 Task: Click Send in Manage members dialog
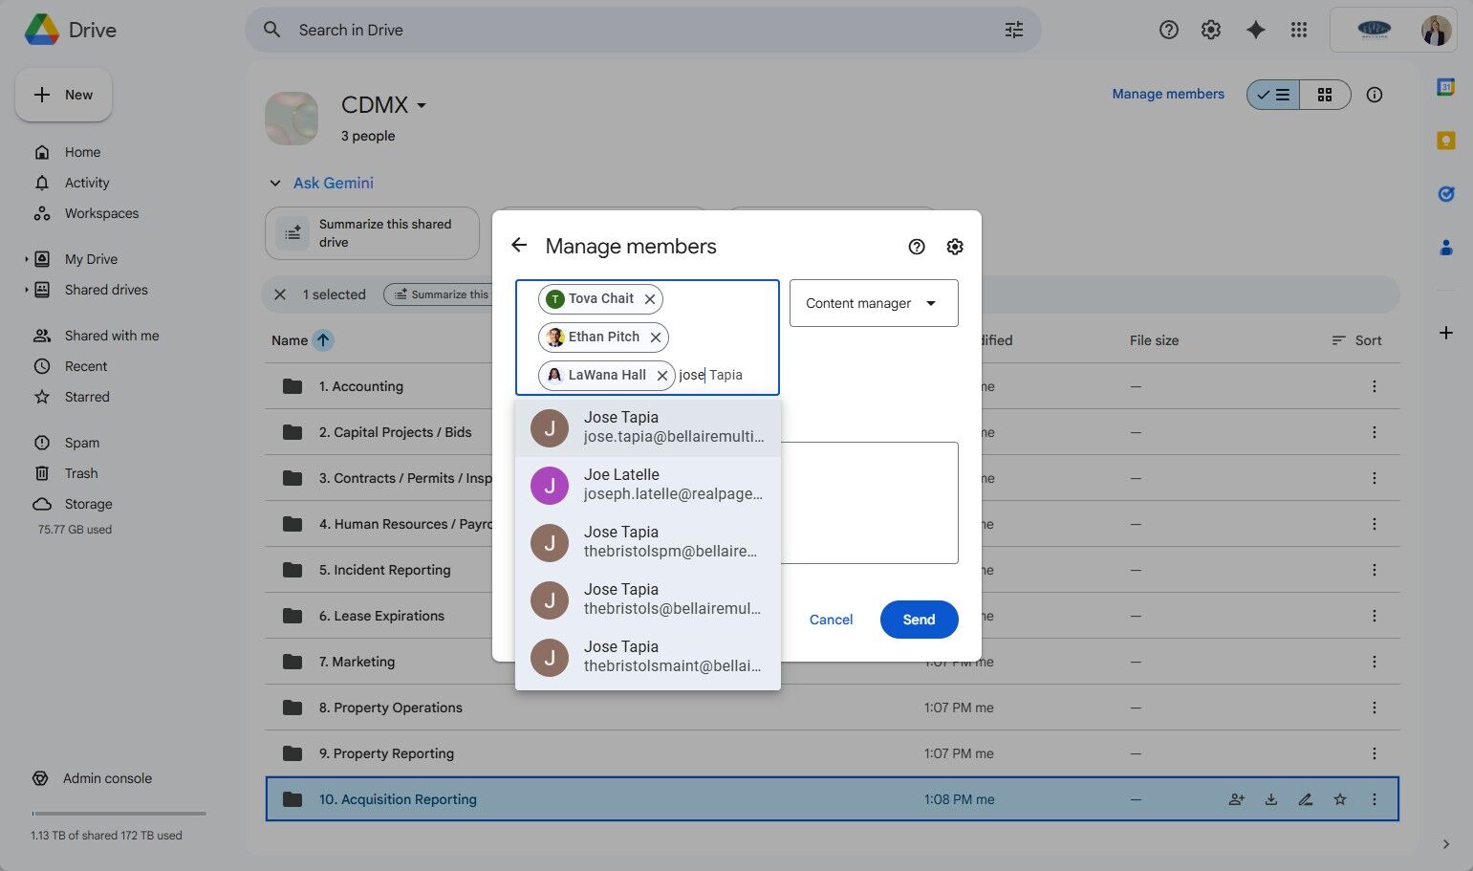(x=919, y=620)
